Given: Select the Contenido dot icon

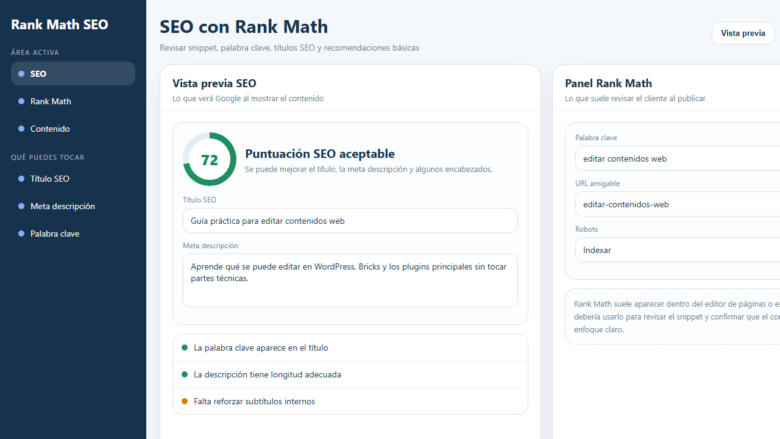Looking at the screenshot, I should tap(21, 129).
